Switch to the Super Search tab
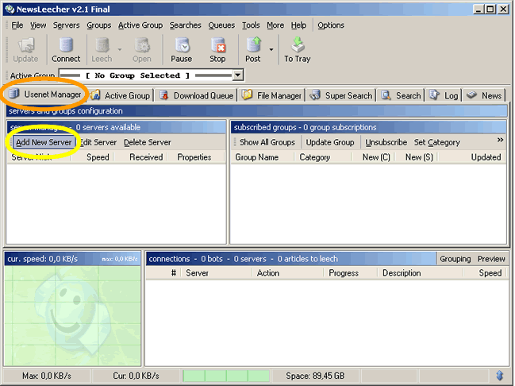 tap(341, 95)
